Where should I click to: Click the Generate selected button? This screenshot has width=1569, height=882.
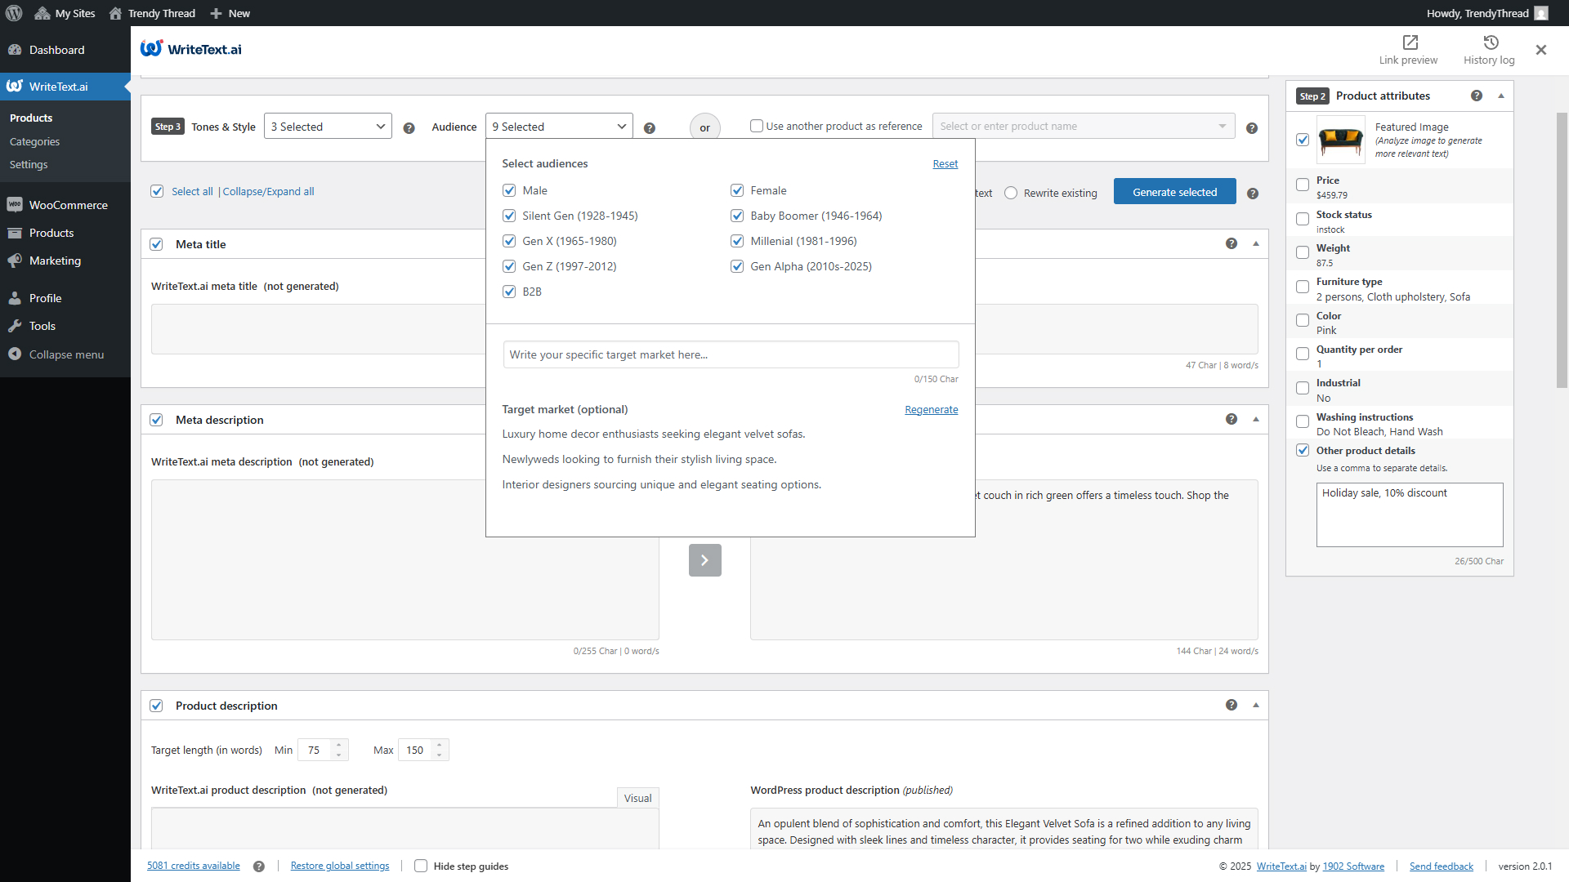tap(1174, 192)
